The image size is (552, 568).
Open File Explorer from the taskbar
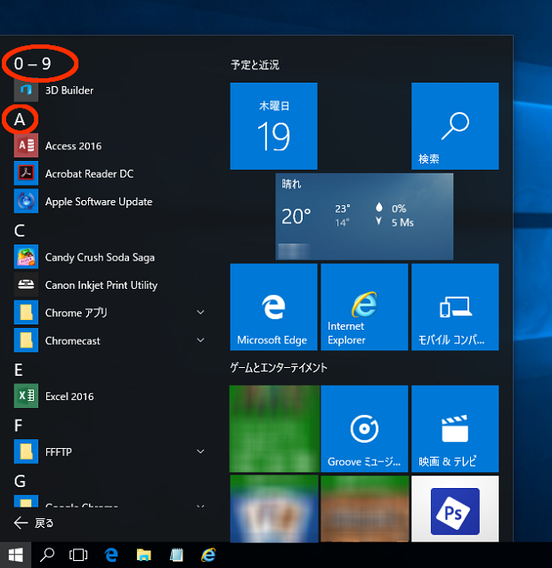pyautogui.click(x=143, y=555)
